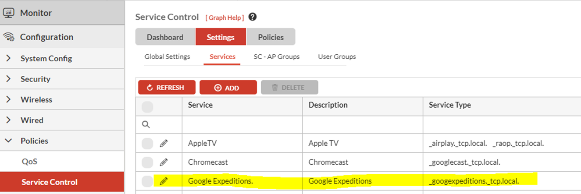Edit the Google Expeditions service entry
Image resolution: width=581 pixels, height=194 pixels.
click(164, 181)
